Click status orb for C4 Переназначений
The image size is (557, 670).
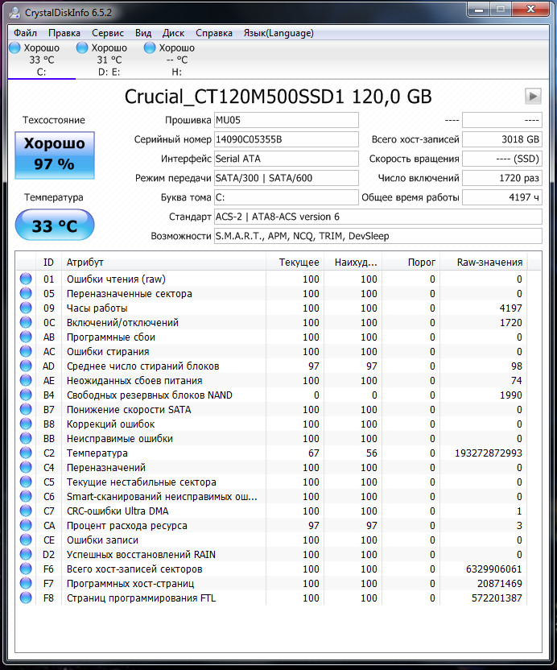26,467
